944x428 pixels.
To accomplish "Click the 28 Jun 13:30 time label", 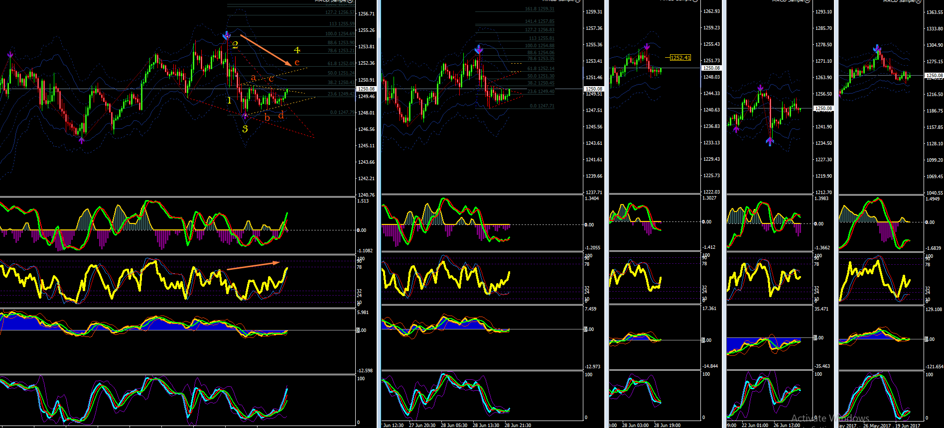I will [x=486, y=426].
